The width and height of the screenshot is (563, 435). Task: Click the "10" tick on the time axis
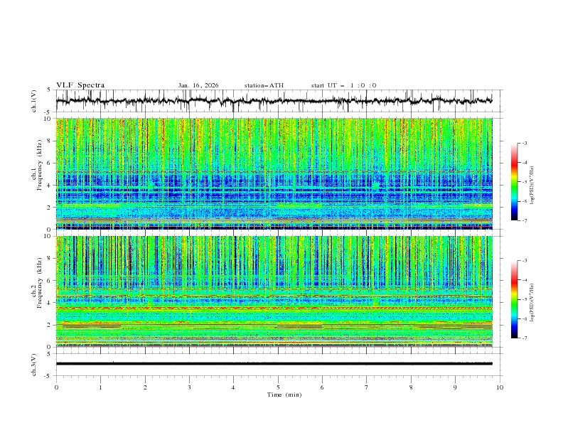coord(500,387)
